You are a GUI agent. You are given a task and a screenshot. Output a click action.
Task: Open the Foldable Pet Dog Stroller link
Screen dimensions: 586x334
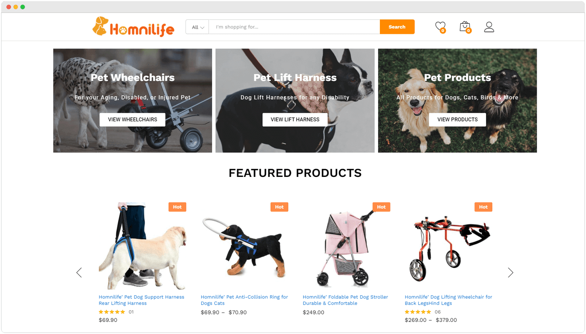(346, 300)
